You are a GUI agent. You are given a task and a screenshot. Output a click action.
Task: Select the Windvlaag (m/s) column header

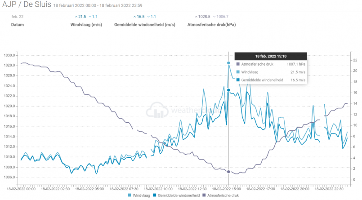86,25
